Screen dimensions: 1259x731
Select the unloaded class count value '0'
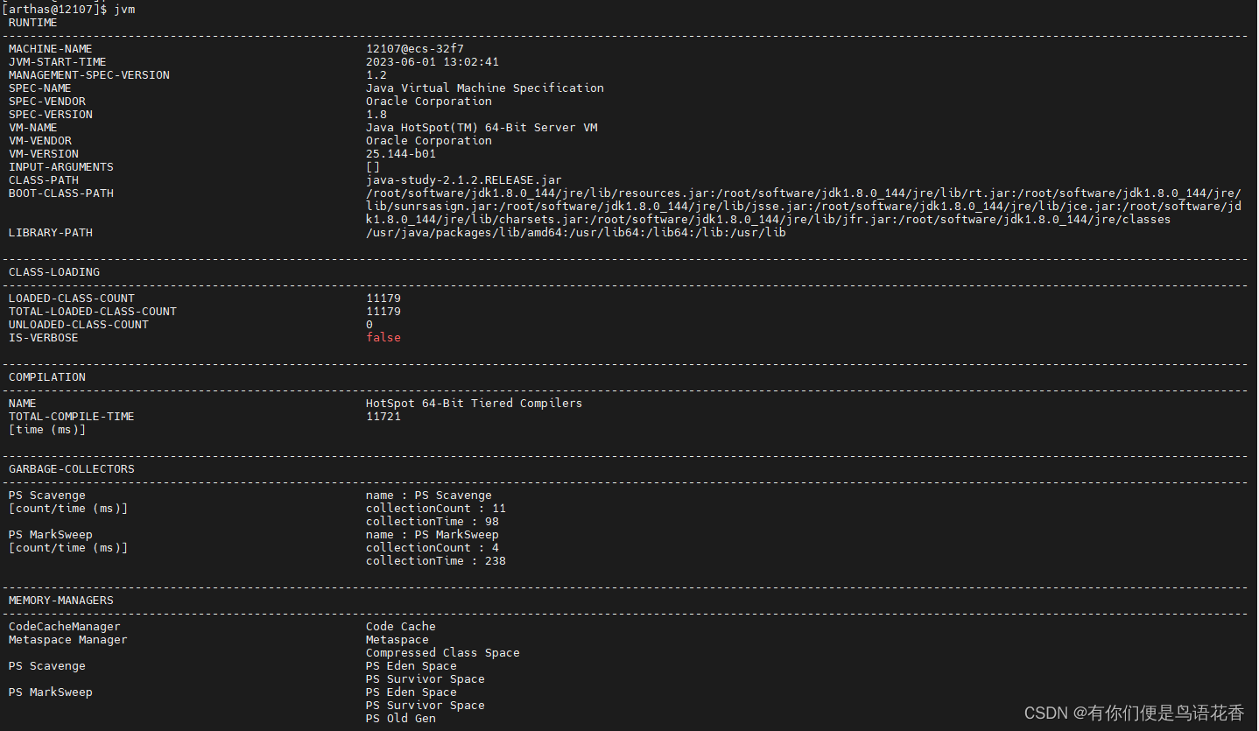(369, 325)
